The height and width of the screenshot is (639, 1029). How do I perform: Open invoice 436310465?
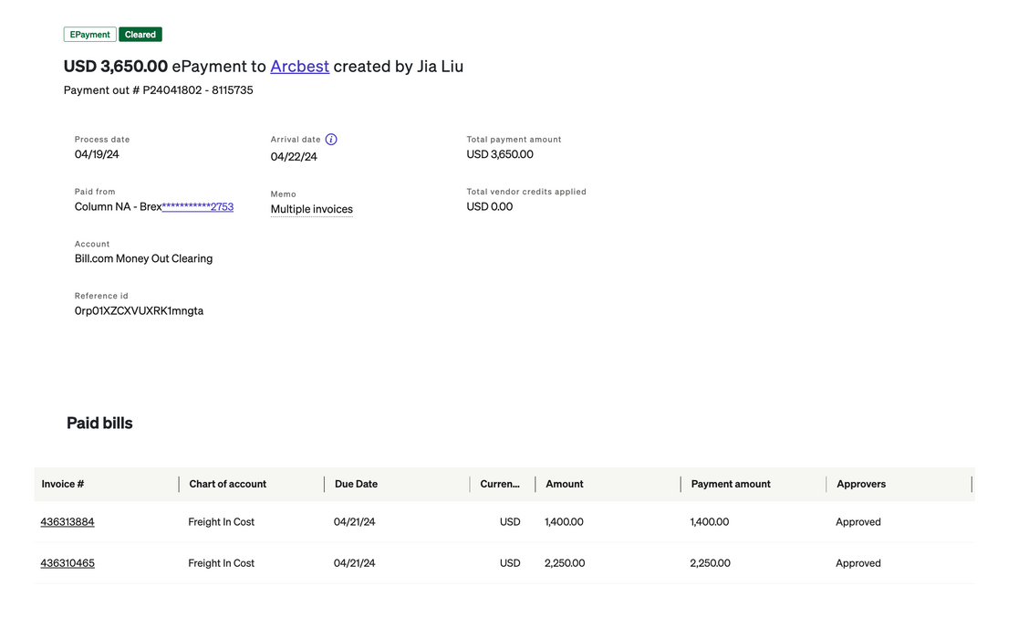(68, 563)
